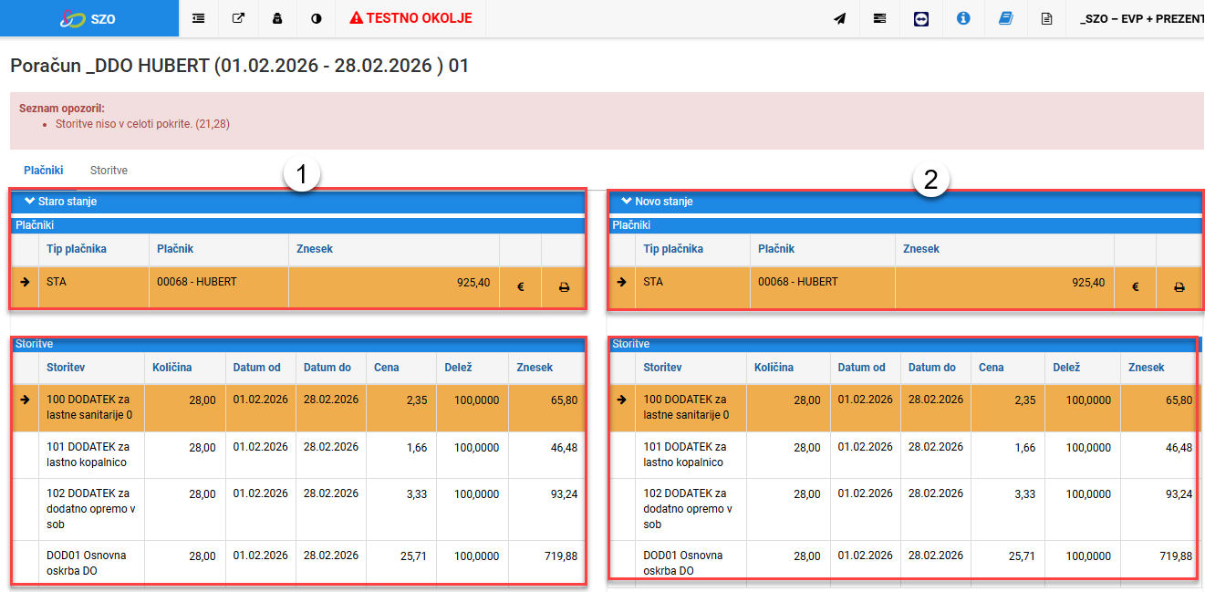Viewport: 1205px width, 592px height.
Task: Switch to the Storitve tab
Action: click(x=109, y=171)
